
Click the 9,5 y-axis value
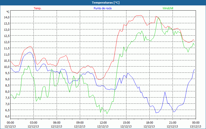coord(7,73)
